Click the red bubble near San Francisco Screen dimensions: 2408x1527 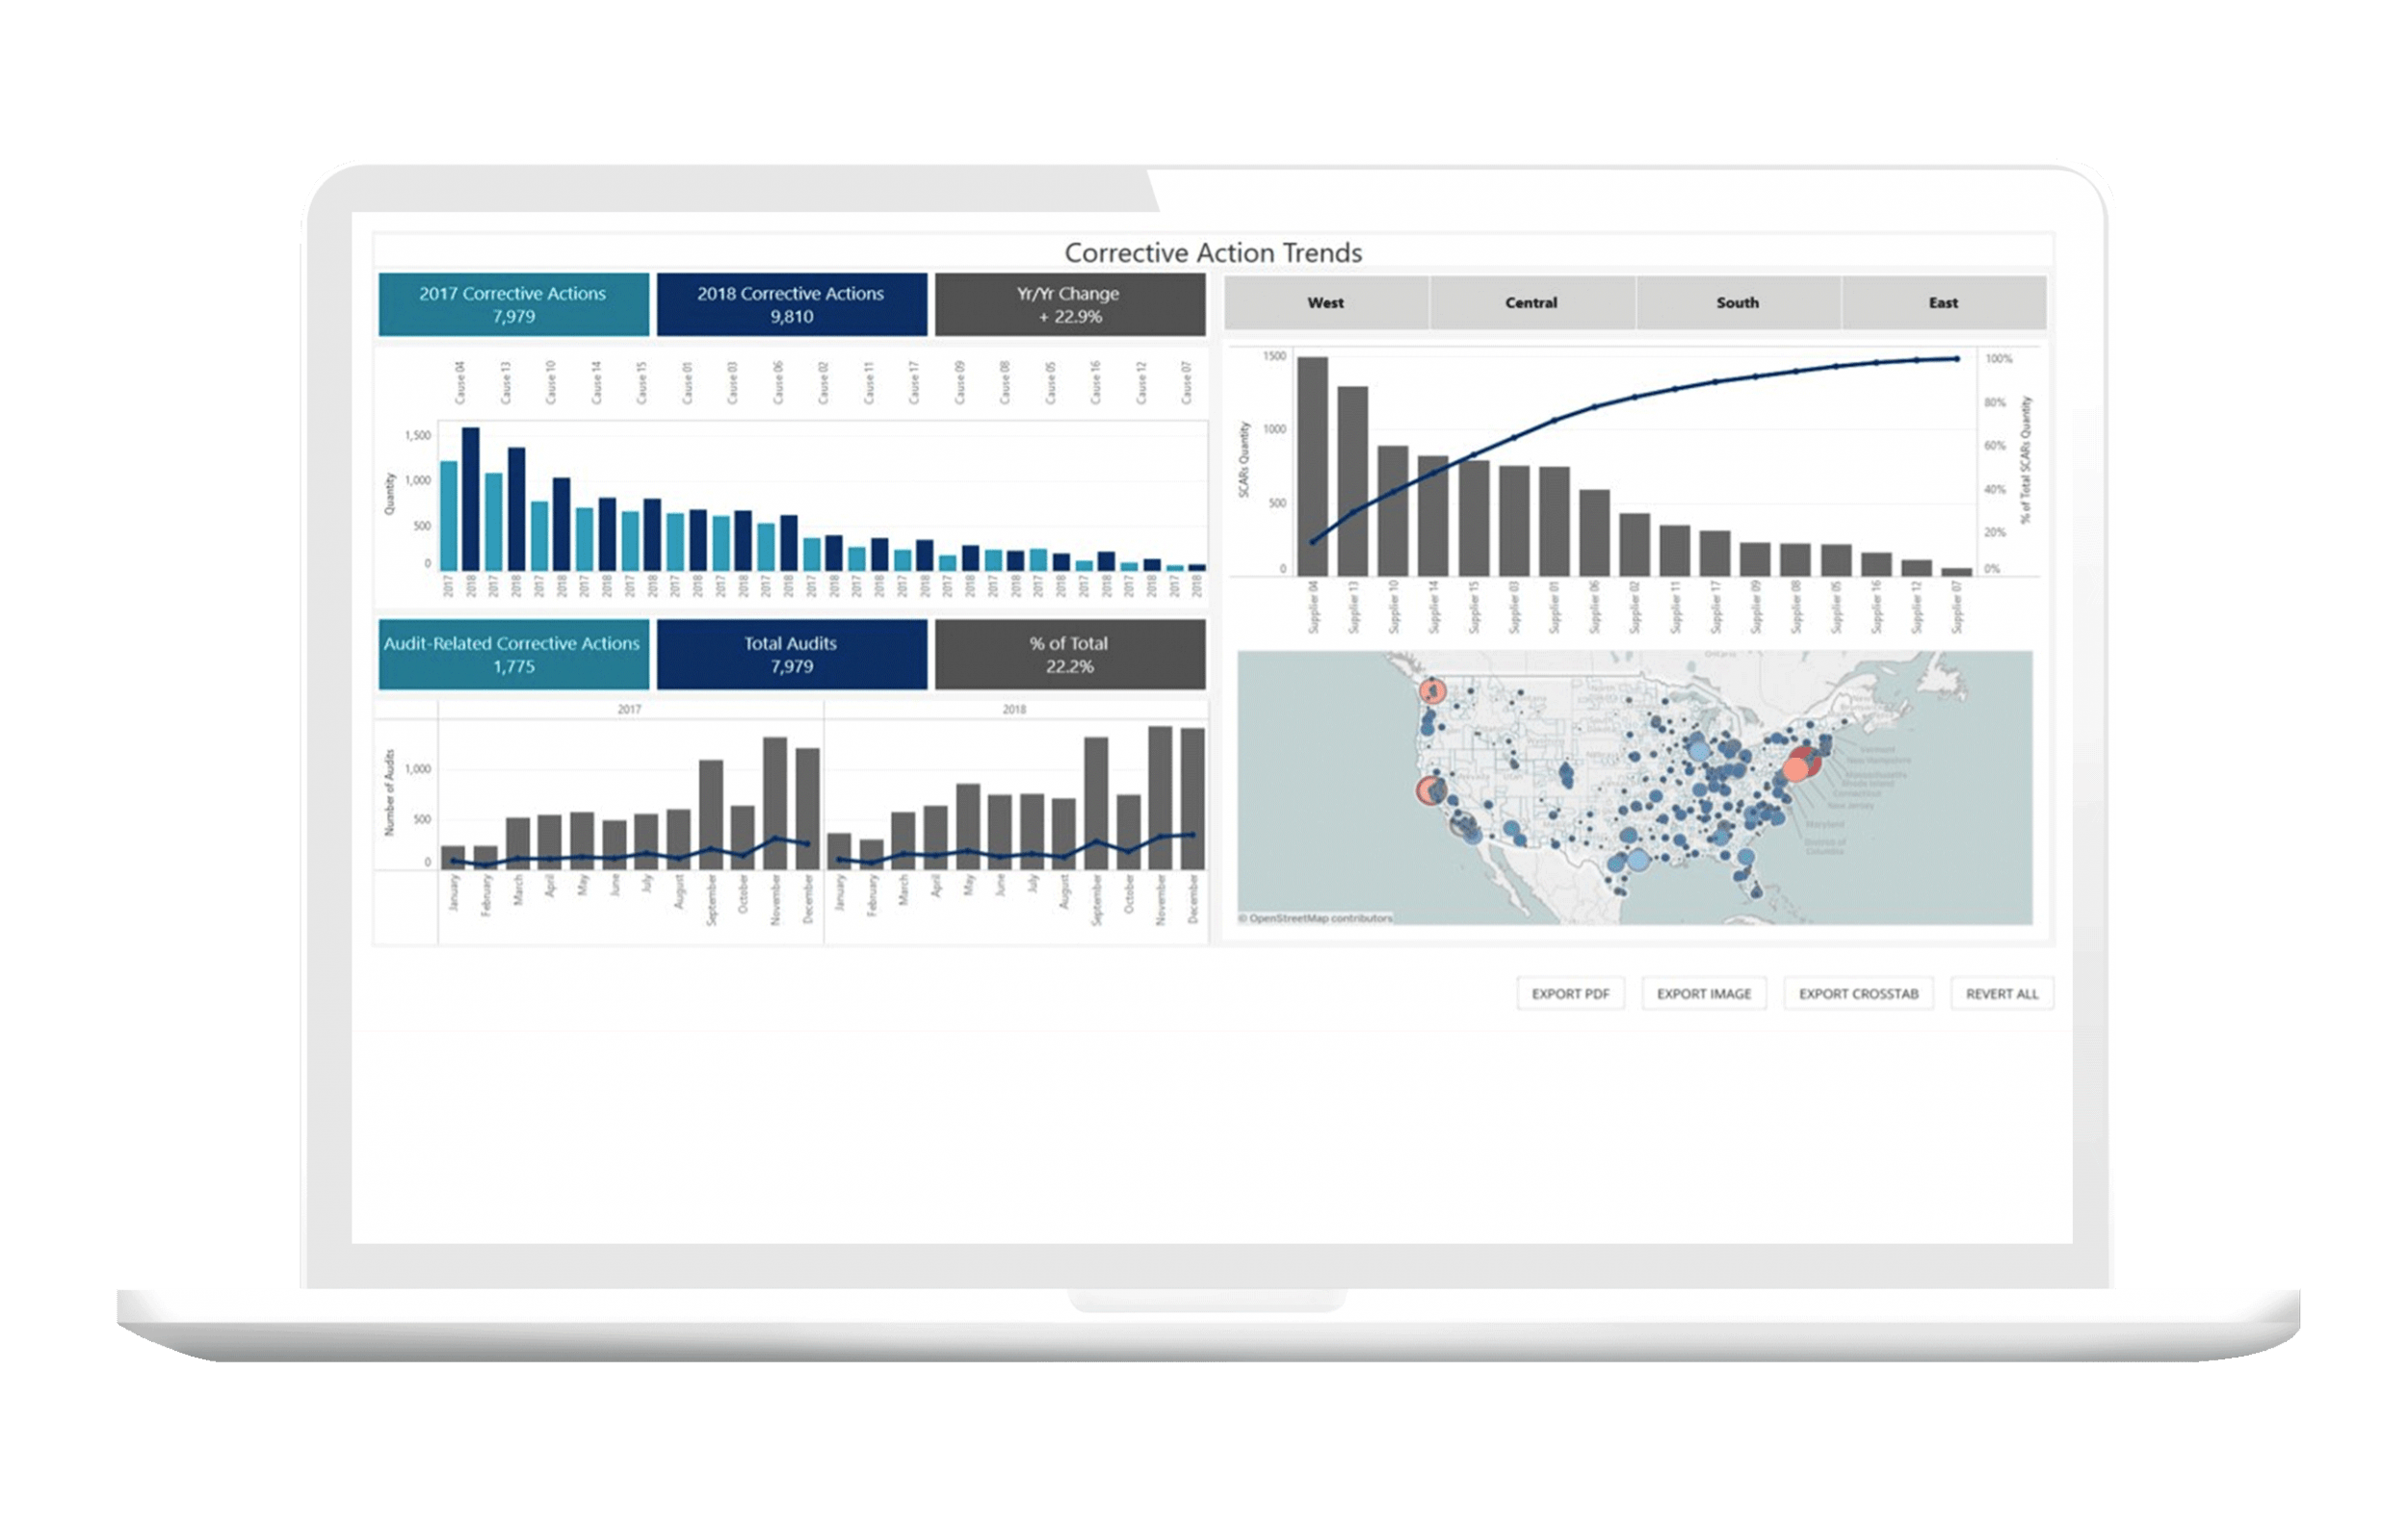[1431, 791]
